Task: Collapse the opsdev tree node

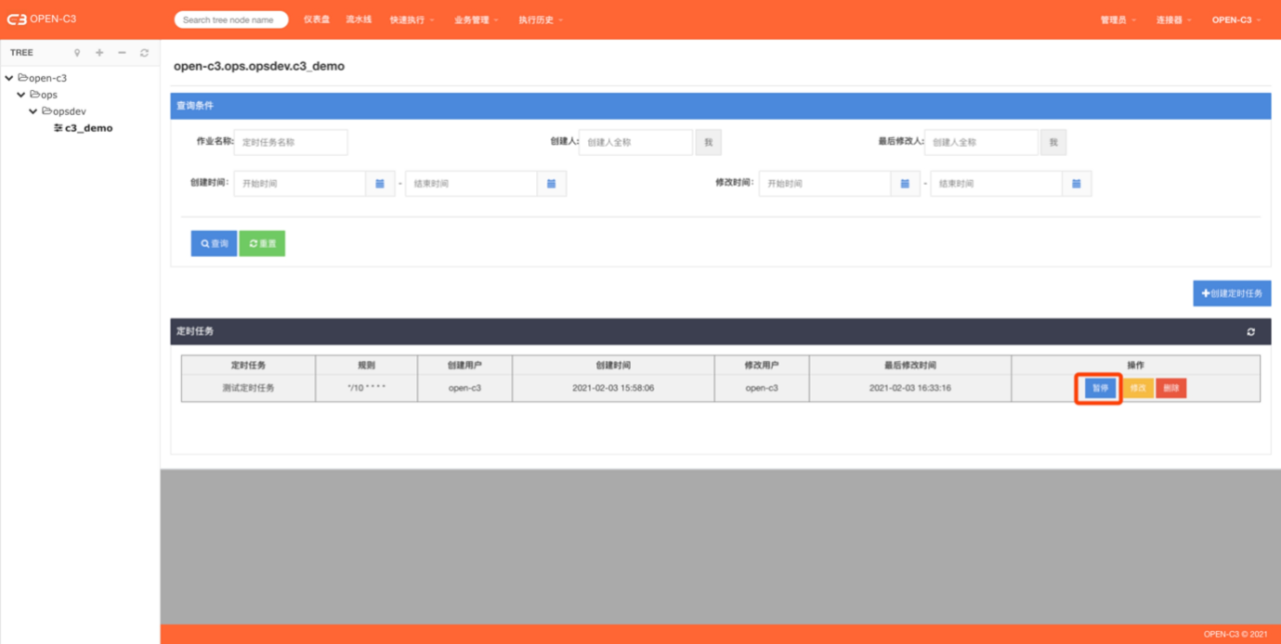Action: click(x=33, y=111)
